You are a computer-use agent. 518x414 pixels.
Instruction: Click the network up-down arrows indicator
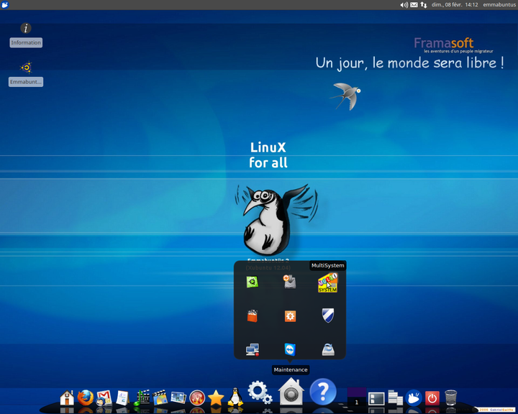click(424, 5)
